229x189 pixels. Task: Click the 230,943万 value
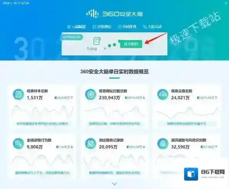(110, 98)
